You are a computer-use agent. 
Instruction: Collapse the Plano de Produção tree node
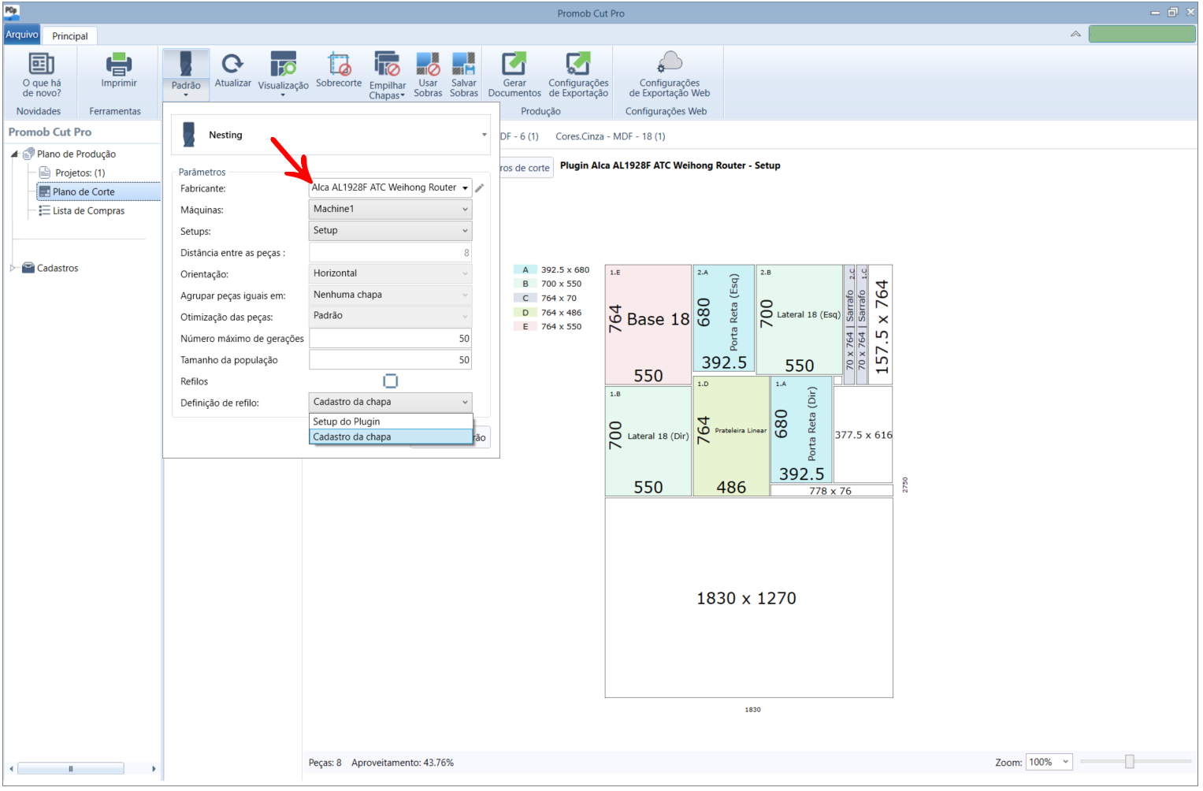click(x=14, y=154)
